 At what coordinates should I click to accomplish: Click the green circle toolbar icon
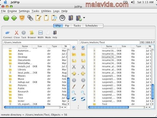[x=6, y=18]
